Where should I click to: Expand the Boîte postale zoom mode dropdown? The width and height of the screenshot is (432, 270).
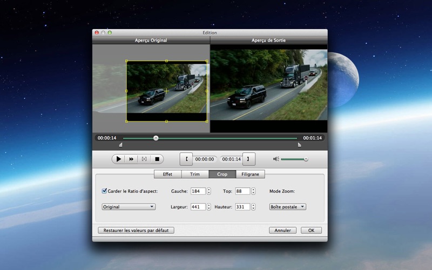point(287,206)
